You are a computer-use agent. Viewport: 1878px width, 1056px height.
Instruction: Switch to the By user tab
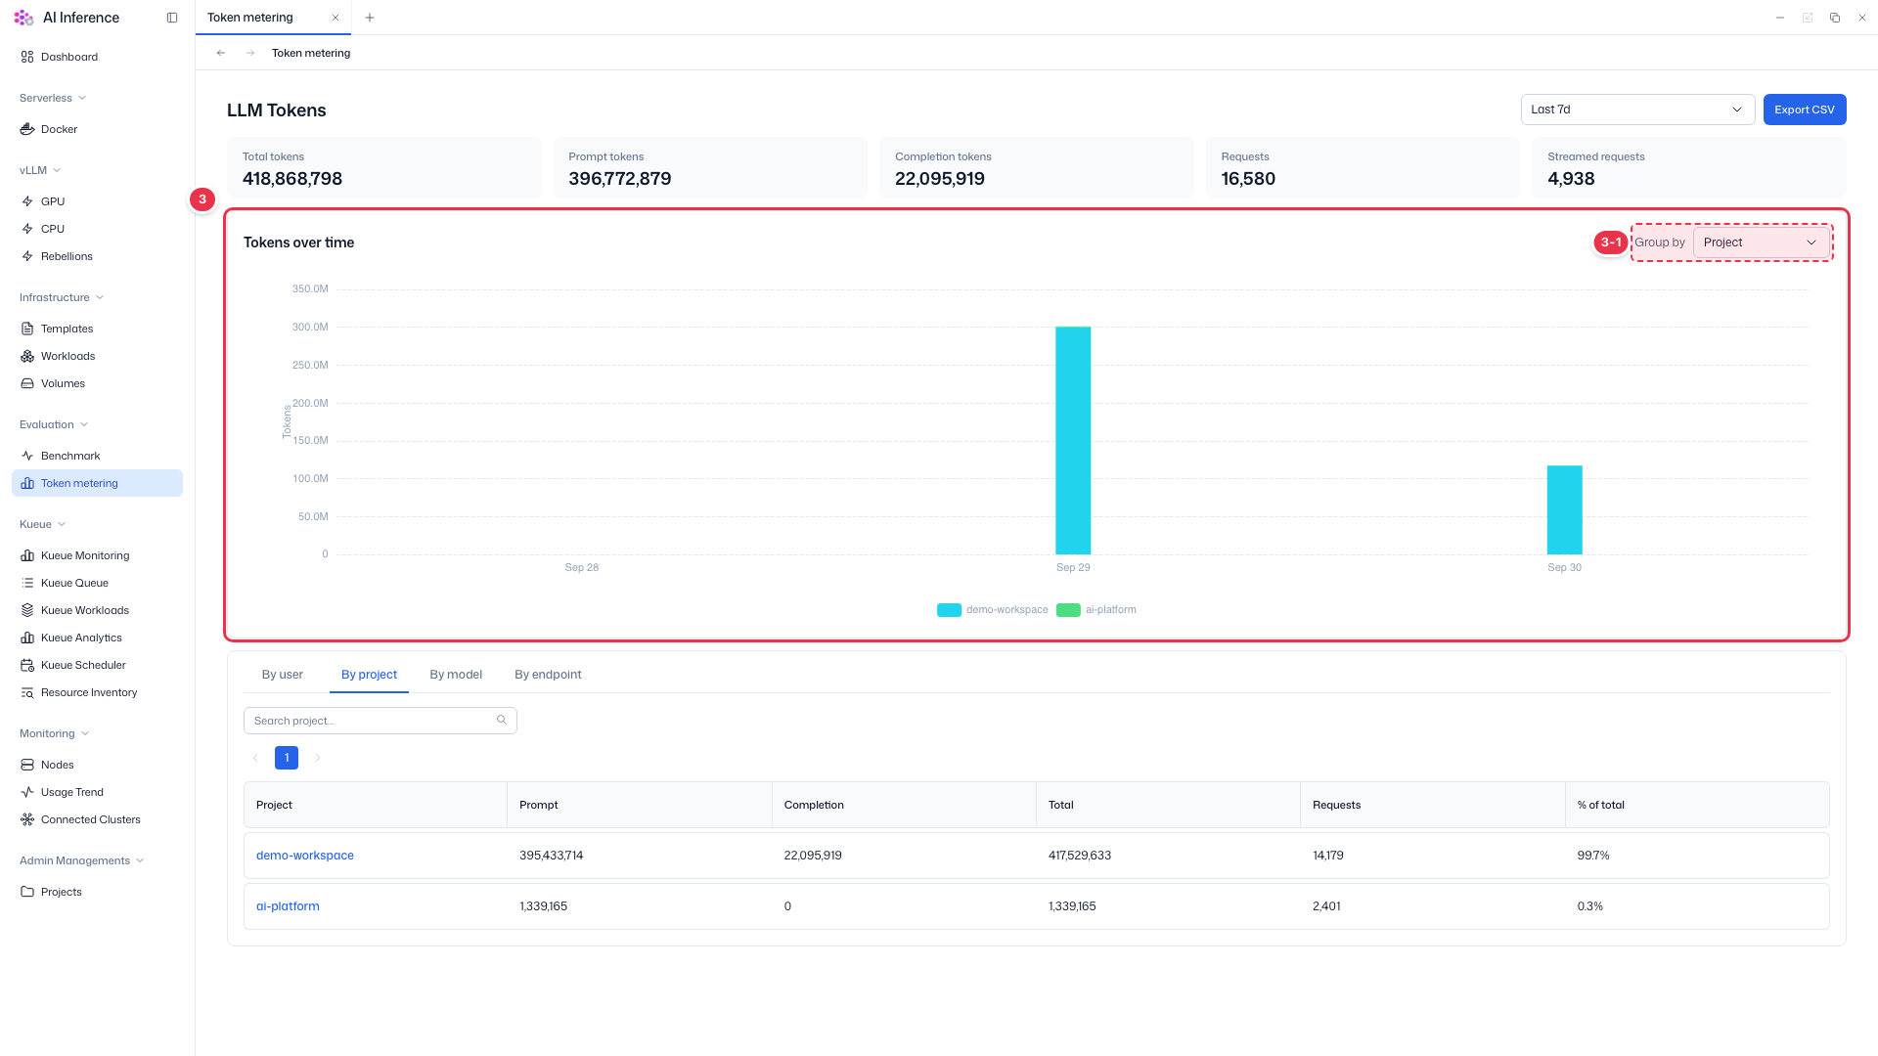[283, 675]
